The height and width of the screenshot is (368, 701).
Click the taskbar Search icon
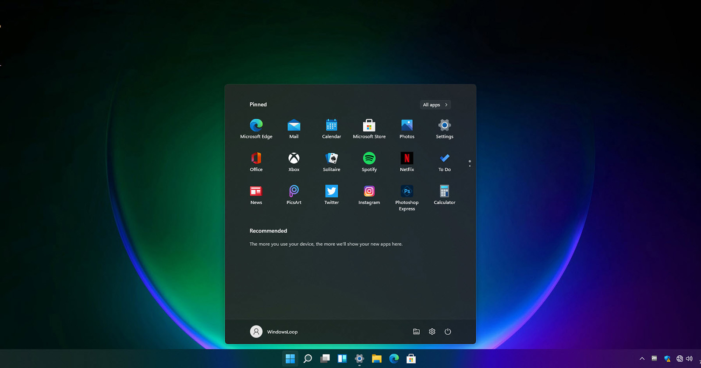308,359
